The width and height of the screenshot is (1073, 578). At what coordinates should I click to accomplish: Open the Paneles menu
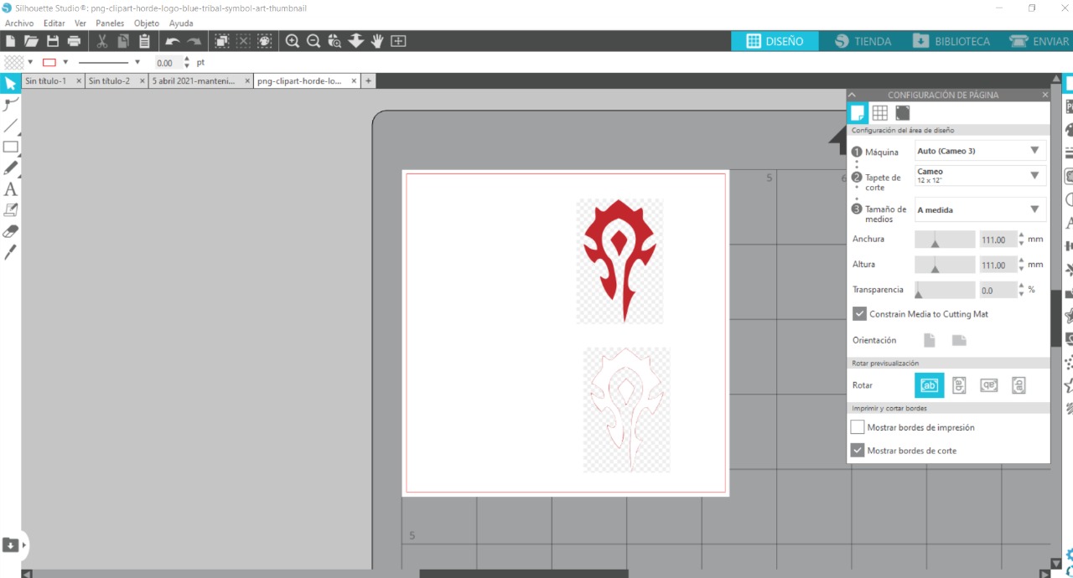[x=110, y=23]
